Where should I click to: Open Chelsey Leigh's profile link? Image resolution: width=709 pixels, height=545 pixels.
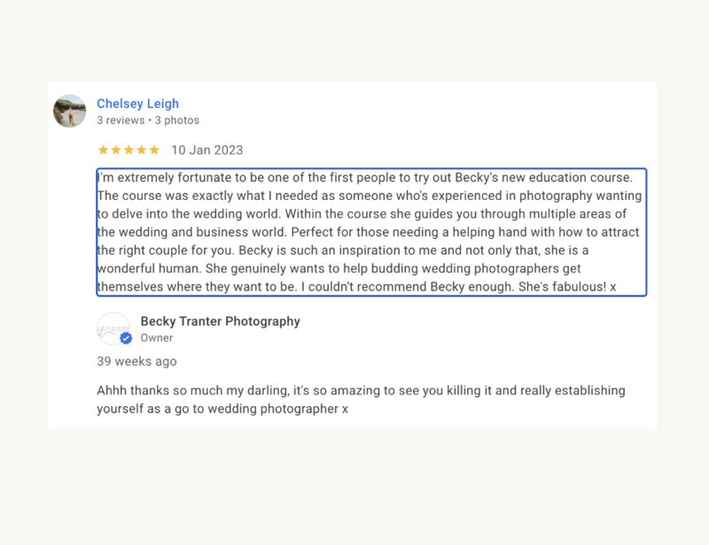[x=137, y=104]
